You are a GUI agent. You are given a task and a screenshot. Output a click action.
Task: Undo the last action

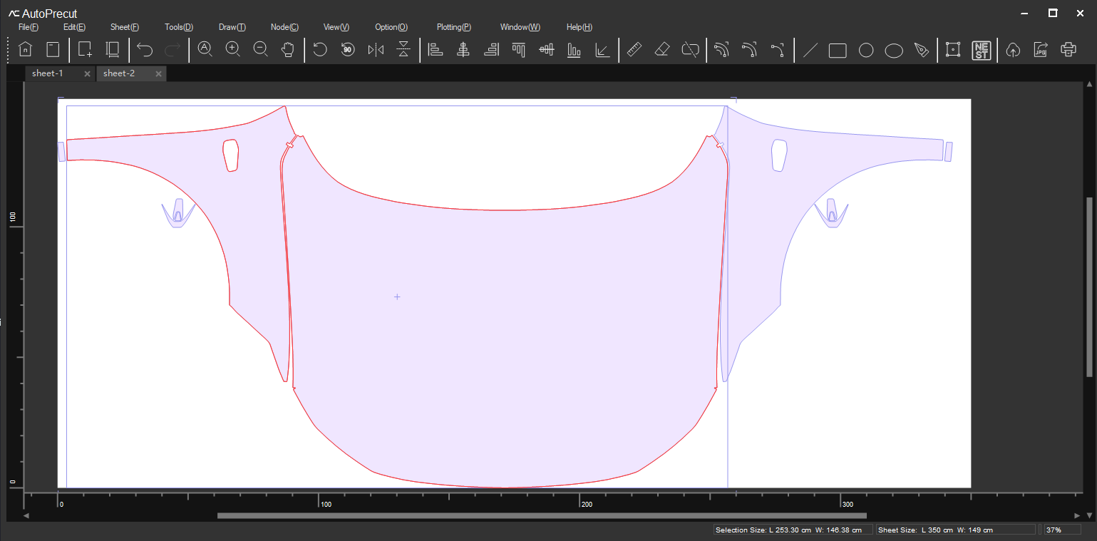pyautogui.click(x=145, y=49)
